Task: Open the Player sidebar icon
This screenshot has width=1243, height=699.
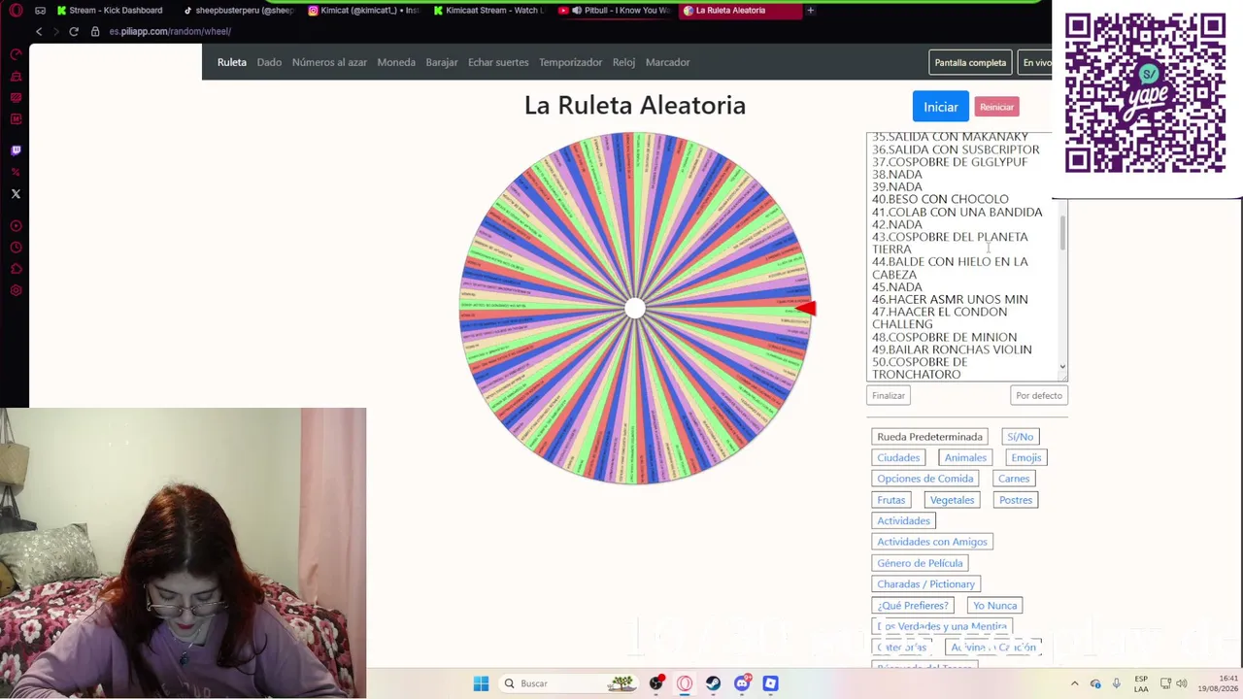Action: tap(16, 226)
